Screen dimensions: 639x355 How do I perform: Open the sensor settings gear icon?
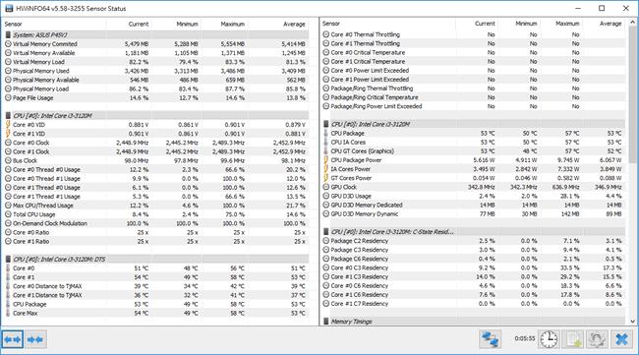[x=597, y=339]
